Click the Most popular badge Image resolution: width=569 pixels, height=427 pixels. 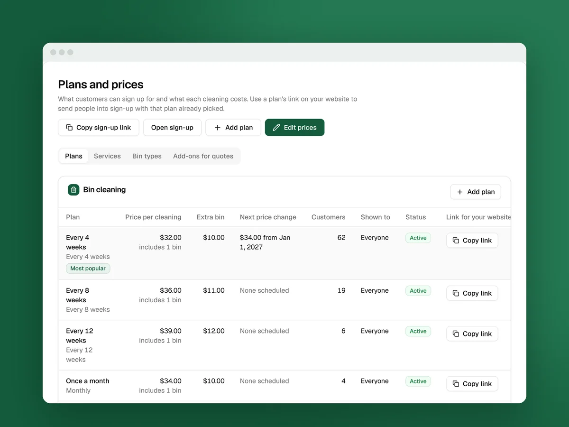(88, 269)
